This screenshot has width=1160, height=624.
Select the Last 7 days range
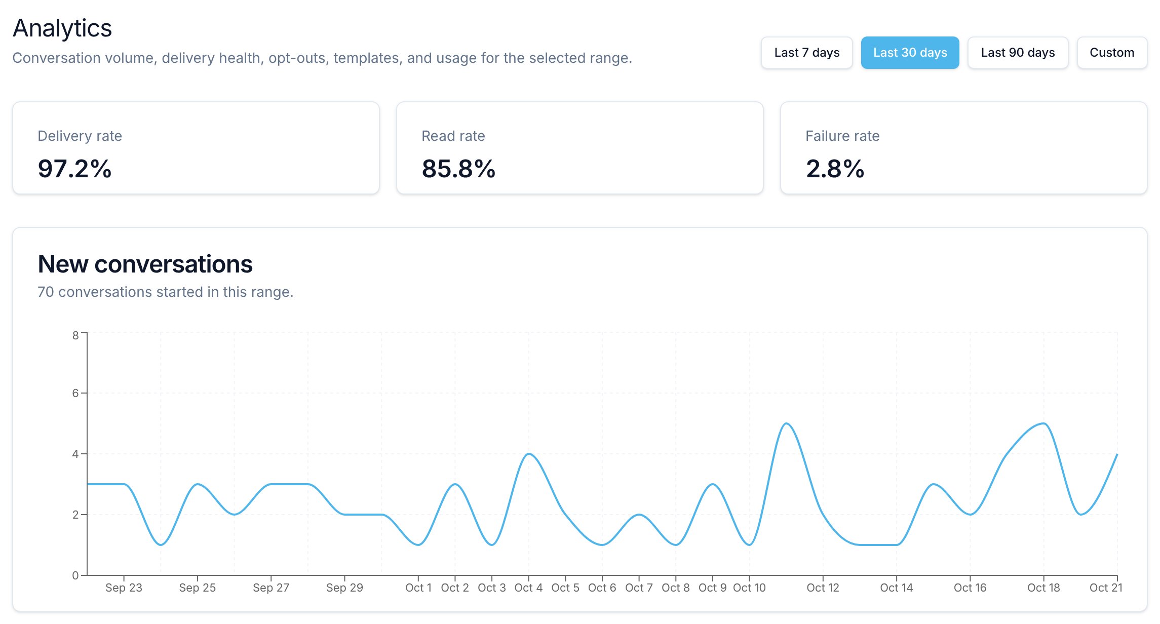click(806, 53)
